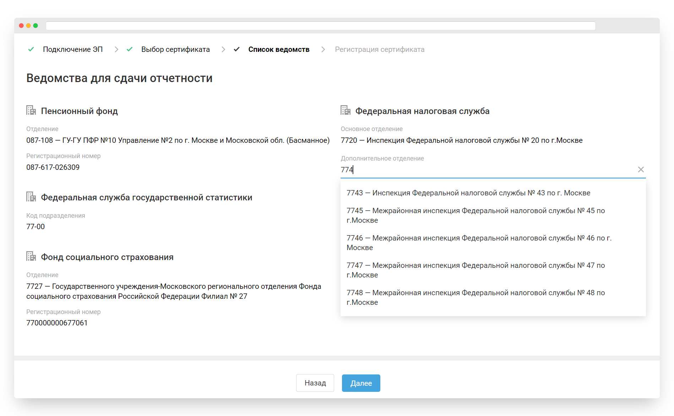Jump to the Регистрация сертификата step
The width and height of the screenshot is (674, 416).
(380, 49)
